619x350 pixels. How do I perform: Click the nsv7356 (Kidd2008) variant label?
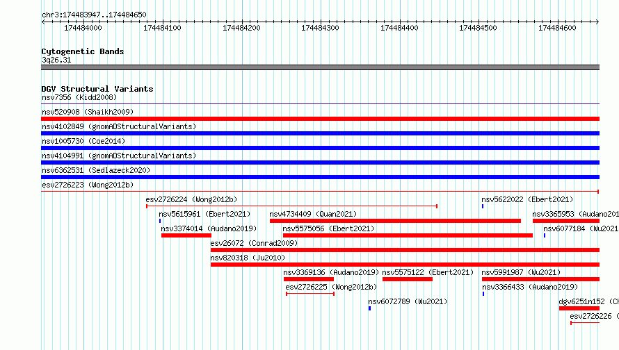(x=79, y=97)
